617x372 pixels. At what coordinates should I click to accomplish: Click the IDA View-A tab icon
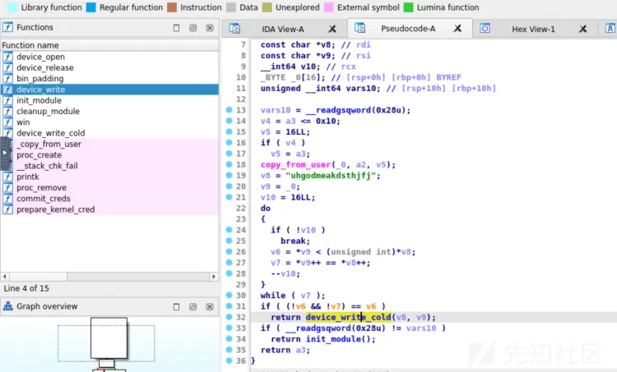[x=234, y=28]
